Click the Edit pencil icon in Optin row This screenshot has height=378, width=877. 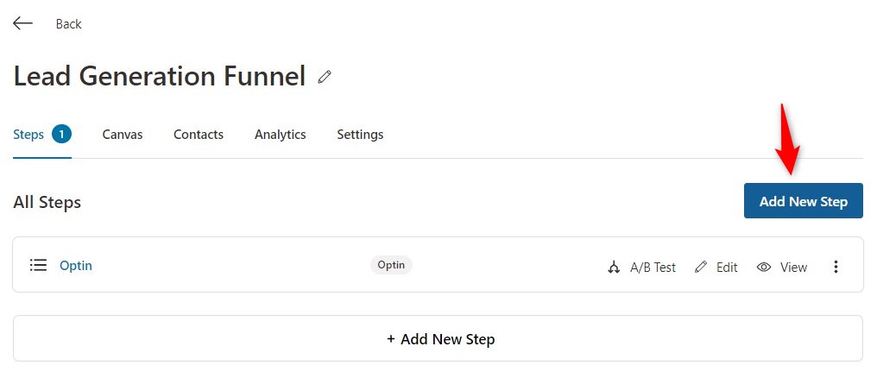click(701, 268)
